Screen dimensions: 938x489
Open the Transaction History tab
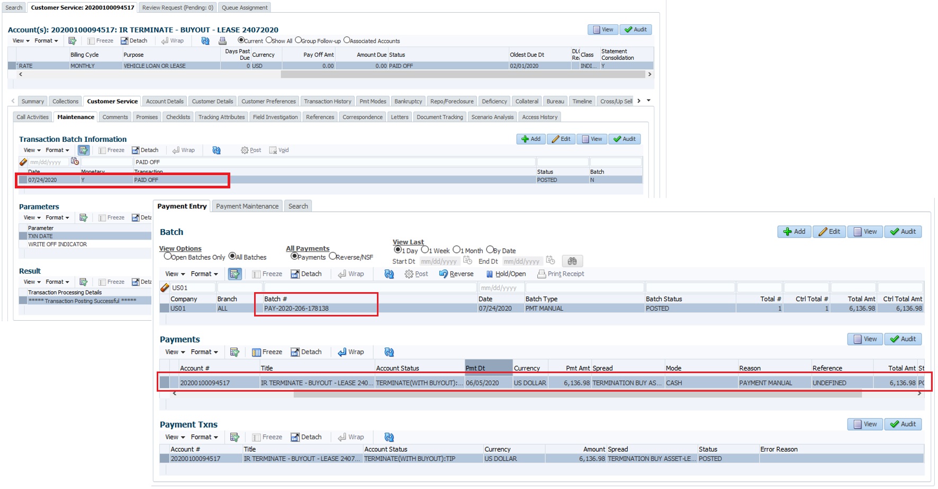tap(328, 102)
